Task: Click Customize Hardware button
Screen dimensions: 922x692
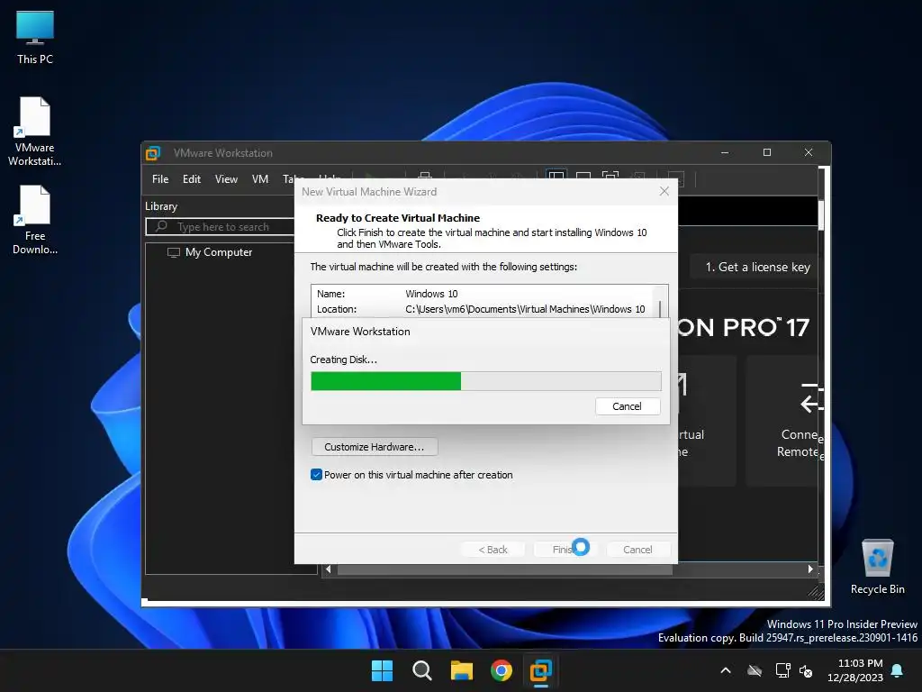Action: tap(374, 447)
